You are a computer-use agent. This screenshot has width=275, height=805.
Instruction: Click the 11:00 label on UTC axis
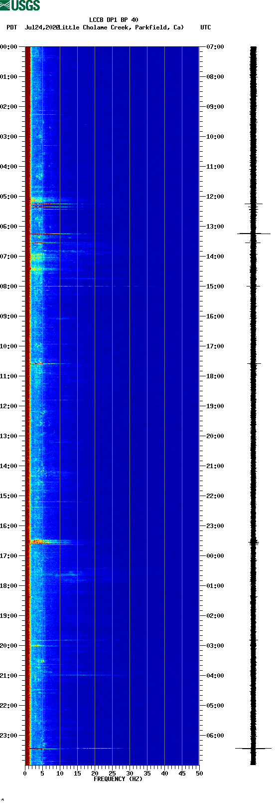[x=215, y=167]
